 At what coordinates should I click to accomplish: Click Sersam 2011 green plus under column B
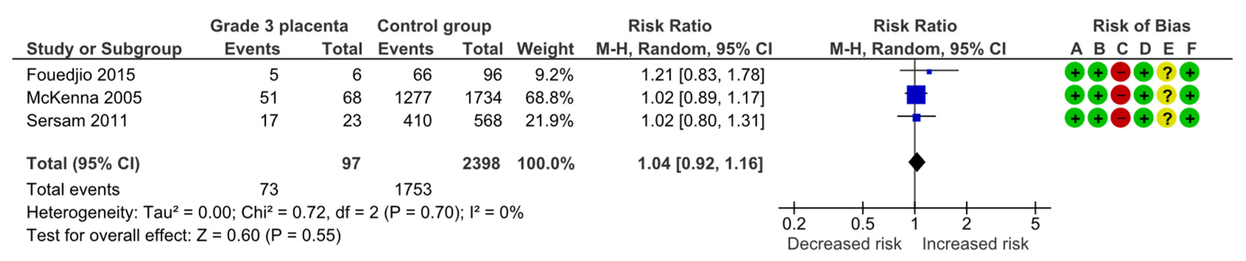click(1098, 118)
